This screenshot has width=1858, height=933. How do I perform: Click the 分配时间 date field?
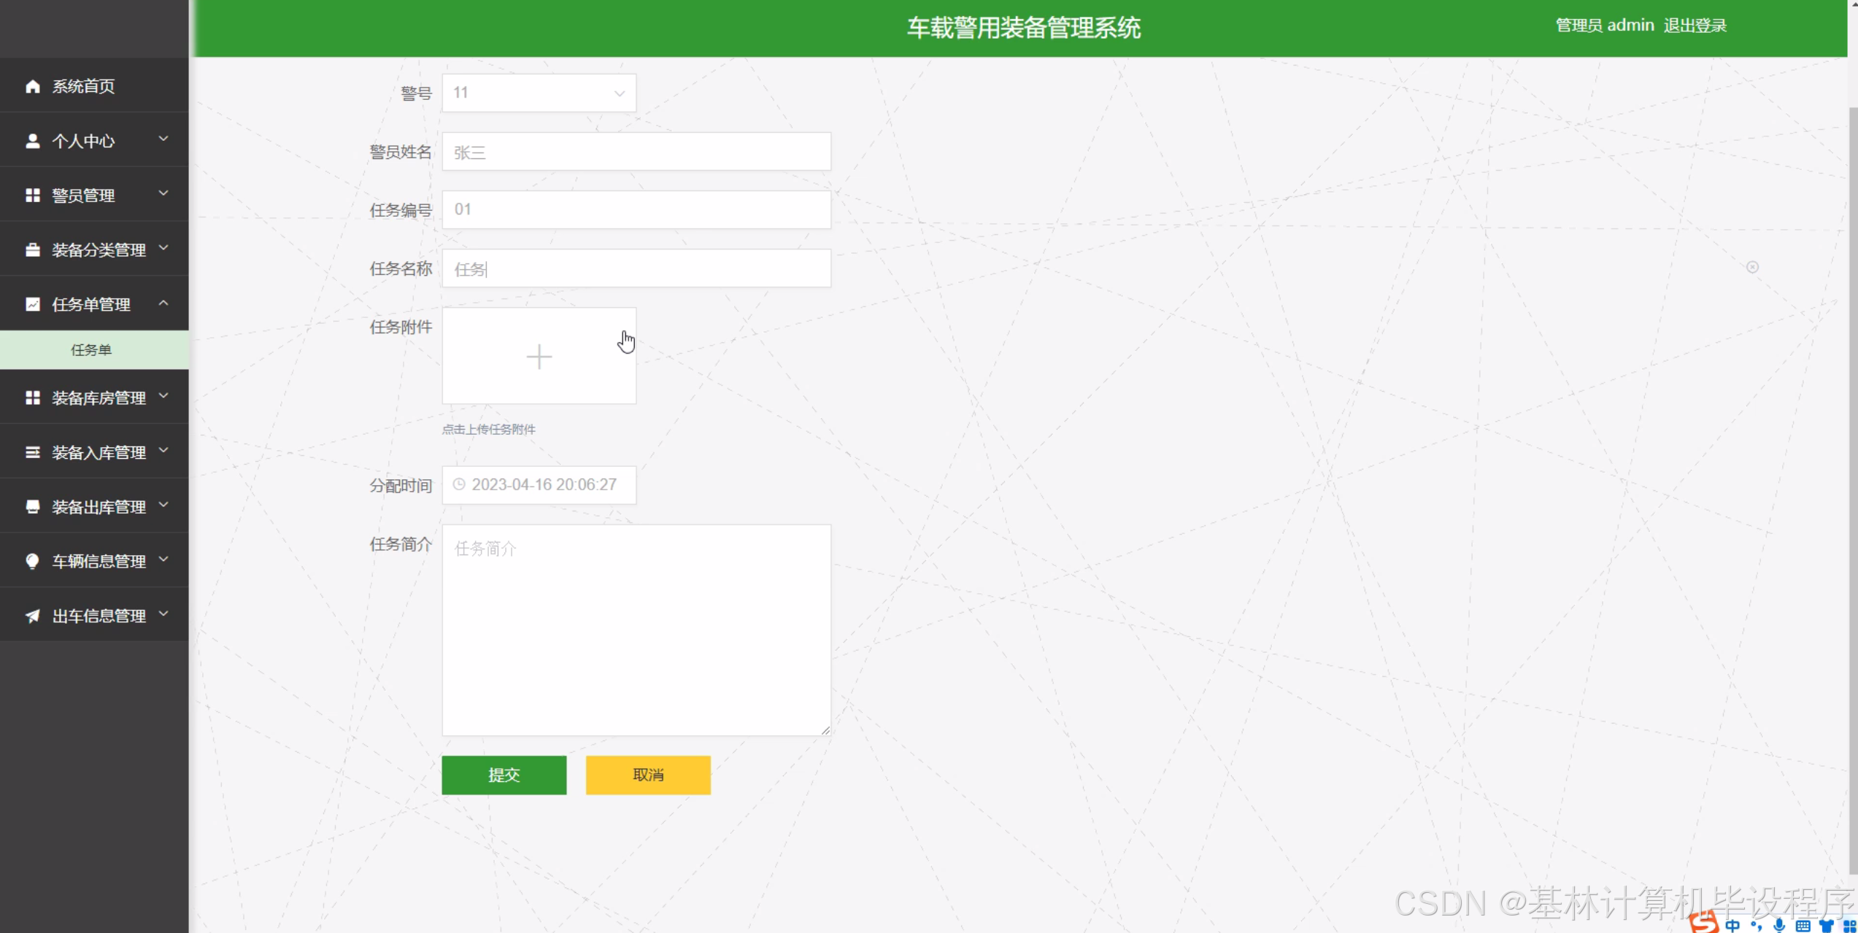coord(539,485)
